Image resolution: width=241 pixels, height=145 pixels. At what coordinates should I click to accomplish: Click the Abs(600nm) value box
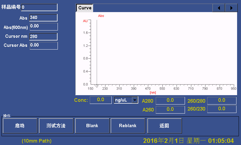click(43, 27)
